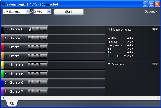Set rising edge trigger on Channel 3
Image resolution: width=161 pixels, height=108 pixels.
click(x=30, y=56)
